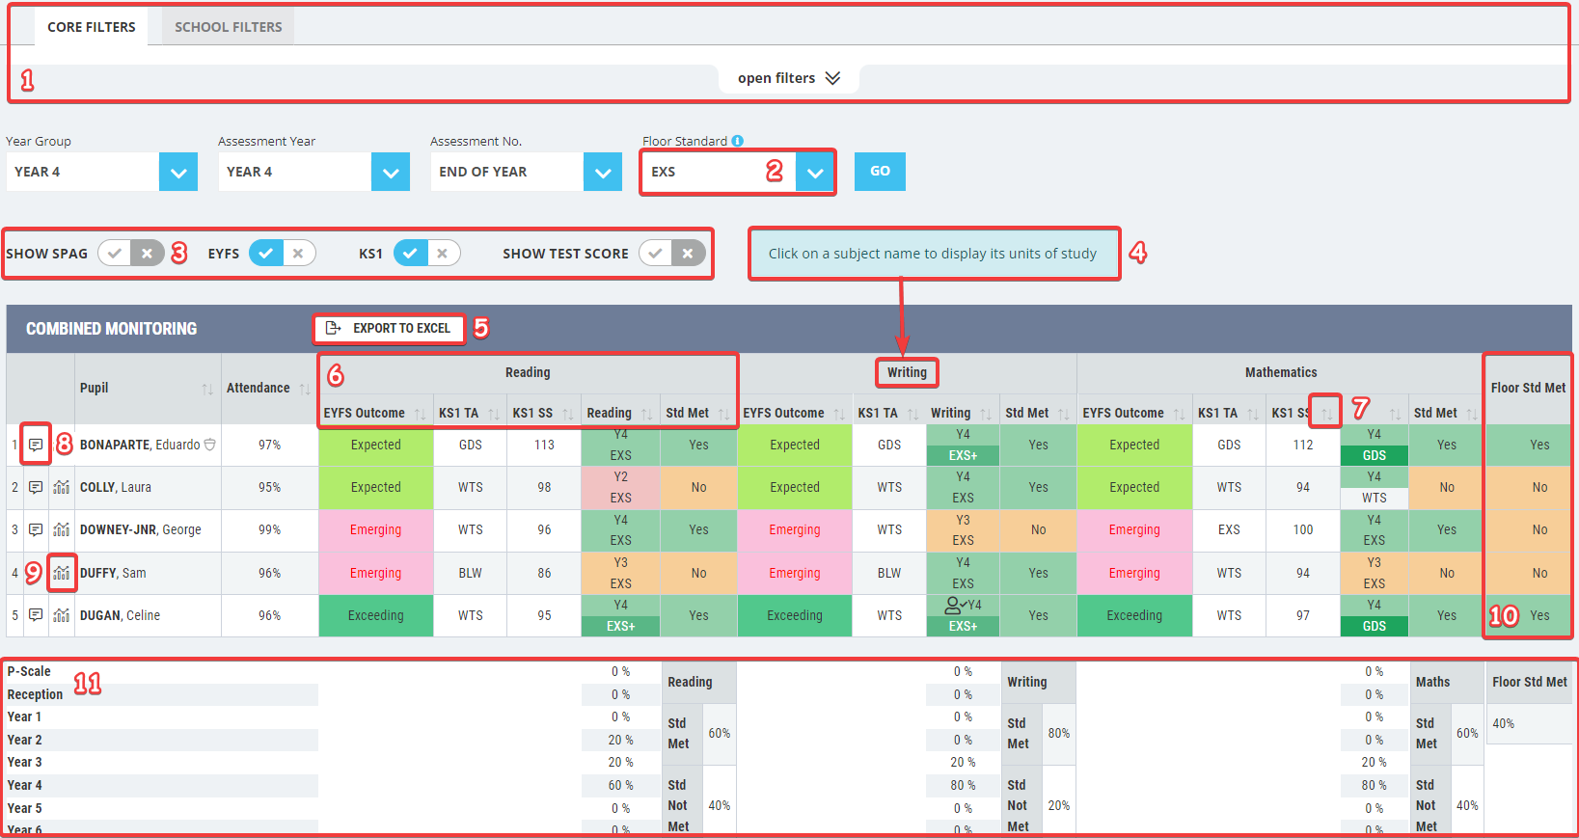1579x838 pixels.
Task: Sort Writing EYFS Outcome column
Action: coord(839,414)
